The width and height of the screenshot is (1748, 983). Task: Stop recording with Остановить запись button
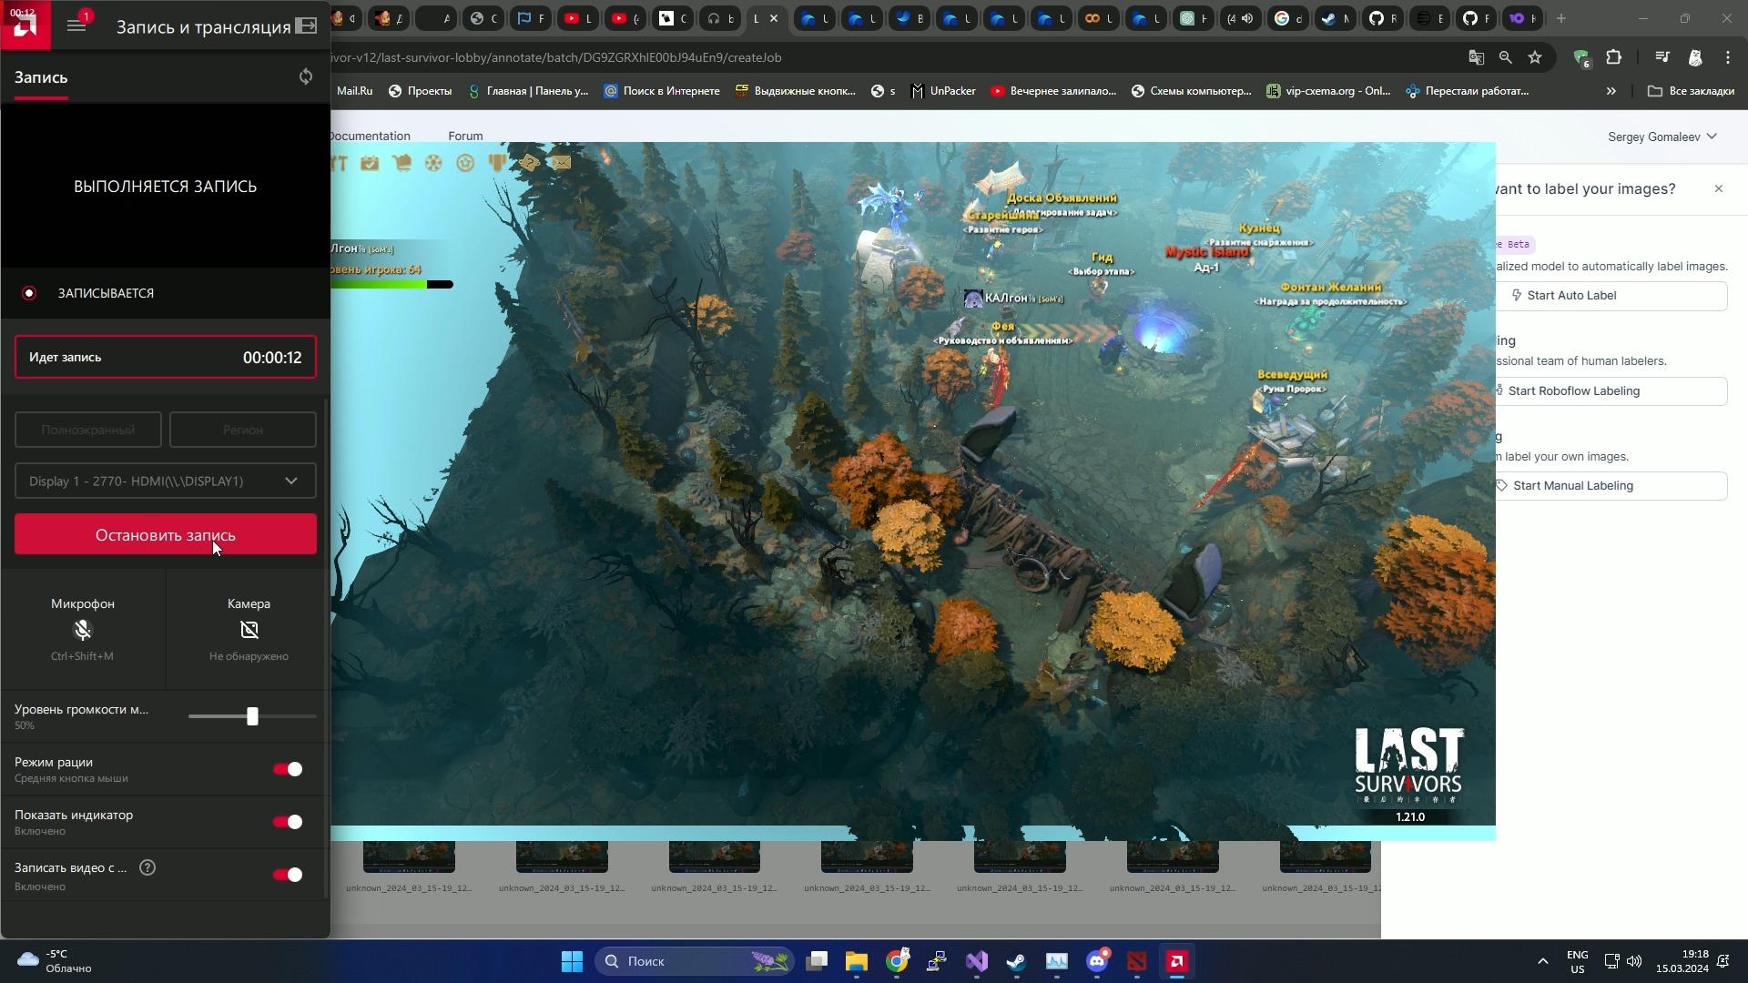pyautogui.click(x=166, y=534)
